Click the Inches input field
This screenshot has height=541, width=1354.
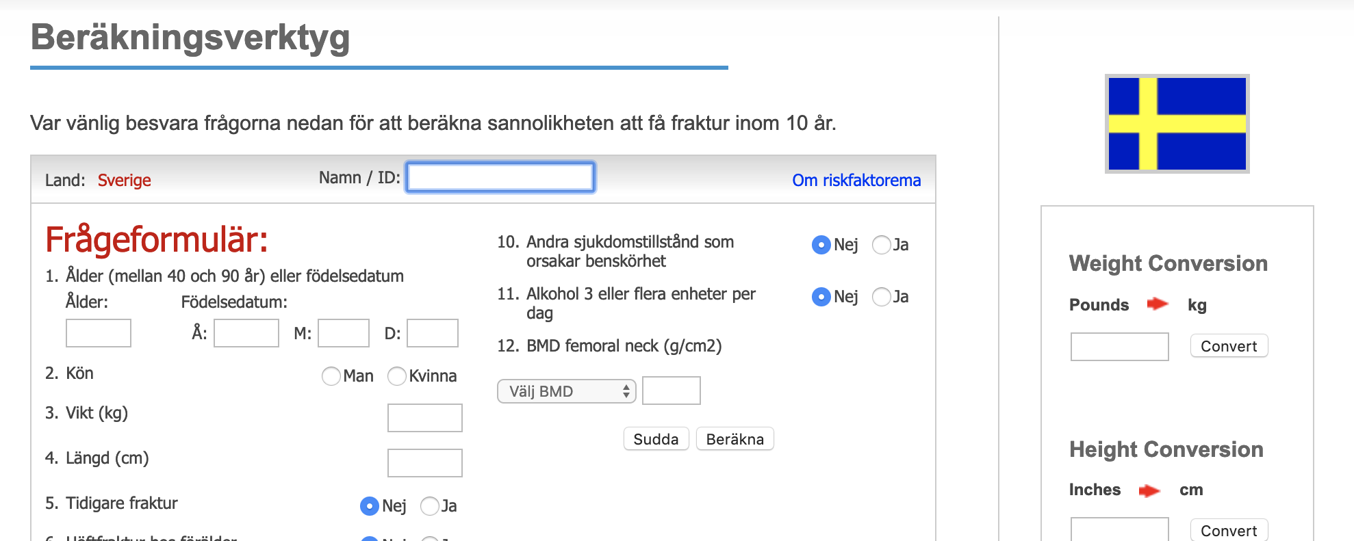[1120, 529]
